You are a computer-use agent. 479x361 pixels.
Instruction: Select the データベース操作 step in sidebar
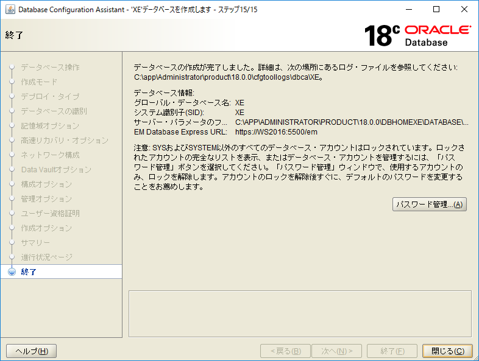[50, 67]
